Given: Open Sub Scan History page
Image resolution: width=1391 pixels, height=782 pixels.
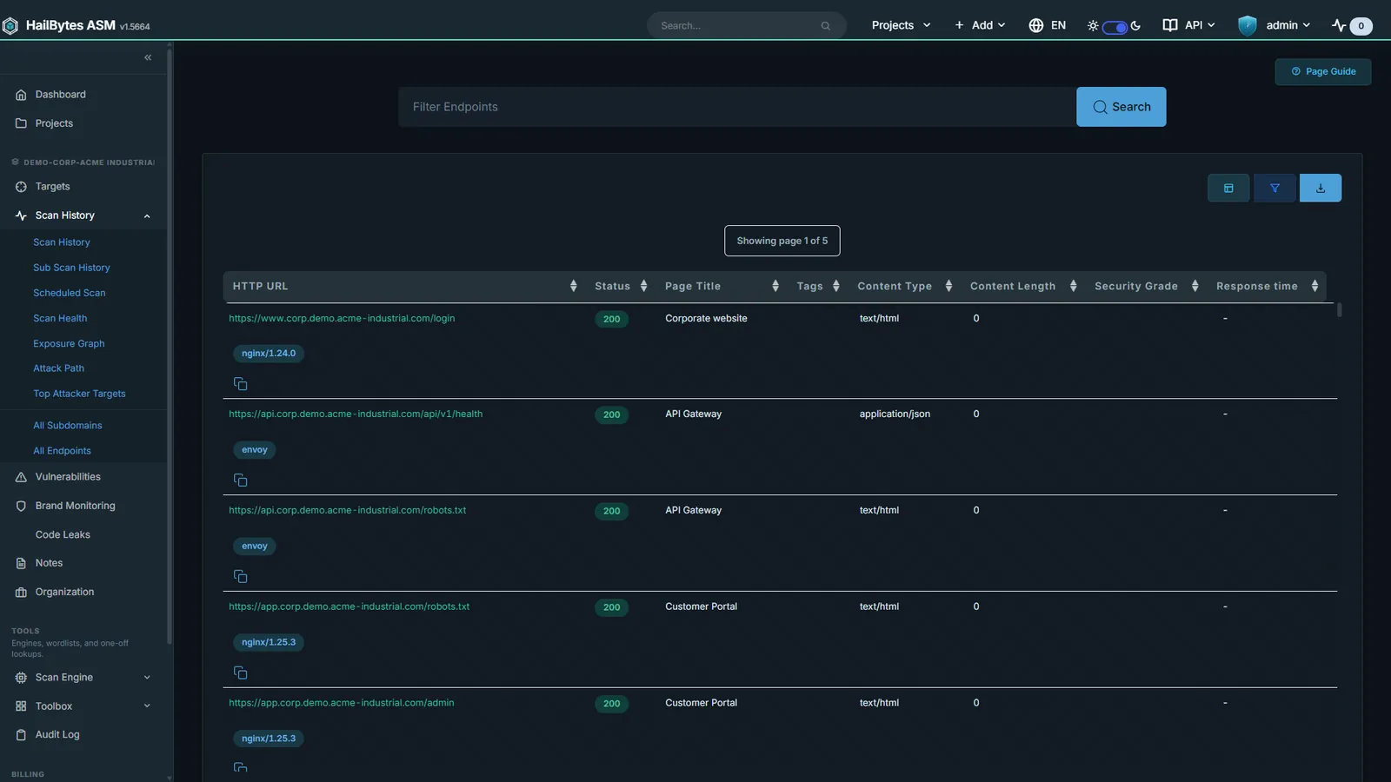Looking at the screenshot, I should [x=71, y=268].
